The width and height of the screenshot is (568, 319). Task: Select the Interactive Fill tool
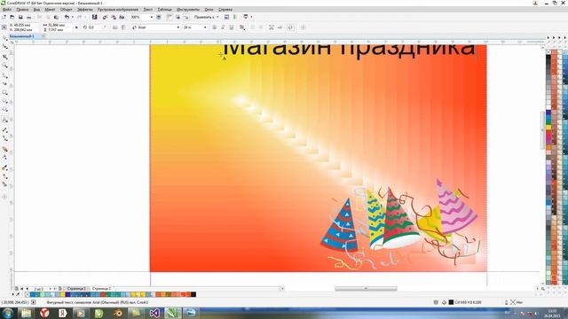click(4, 176)
